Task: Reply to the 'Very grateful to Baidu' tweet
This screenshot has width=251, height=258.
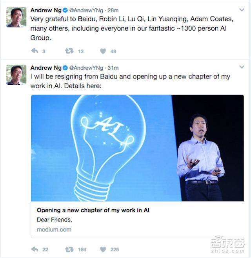Action: tap(35, 51)
